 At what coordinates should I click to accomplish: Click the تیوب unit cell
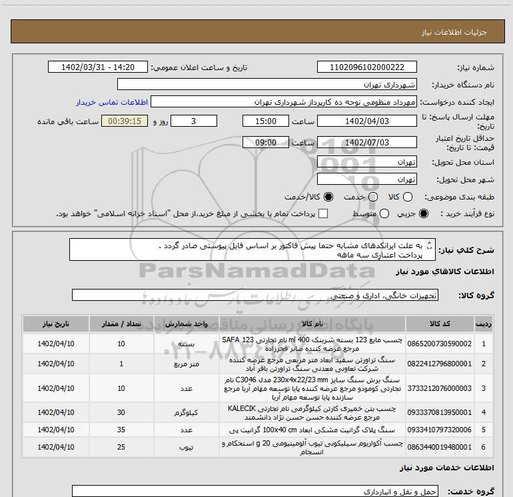click(x=186, y=447)
